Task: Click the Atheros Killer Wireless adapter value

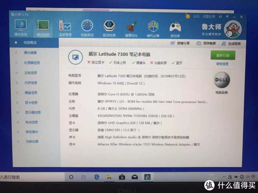Action: 149,145
